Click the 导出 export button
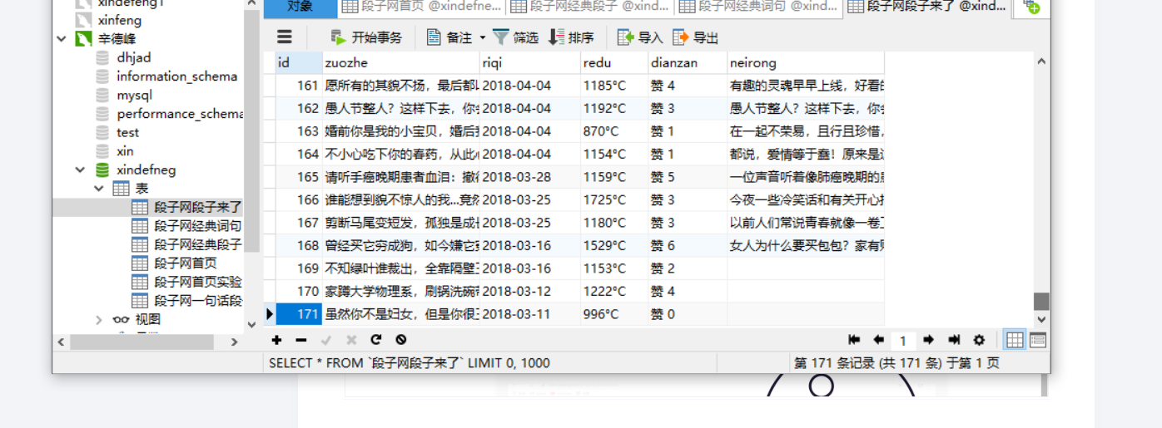This screenshot has width=1162, height=428. tap(695, 37)
